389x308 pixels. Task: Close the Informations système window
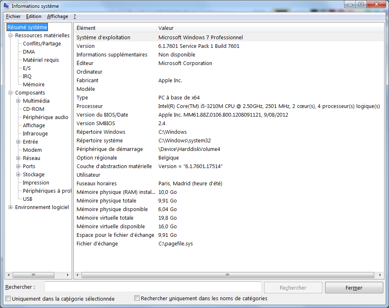[376, 4]
